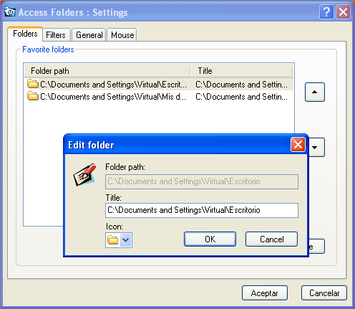Click the Mis d... row folder icon

pos(33,96)
